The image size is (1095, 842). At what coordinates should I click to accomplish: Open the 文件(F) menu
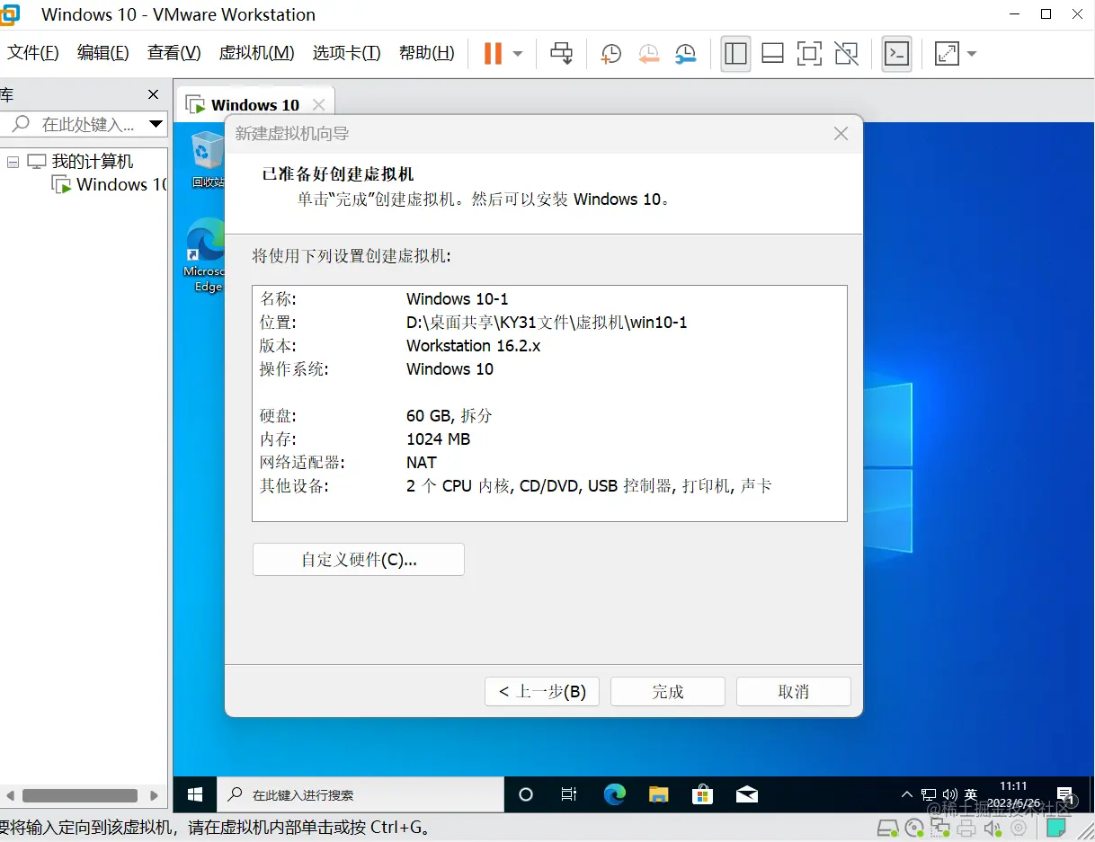click(33, 53)
